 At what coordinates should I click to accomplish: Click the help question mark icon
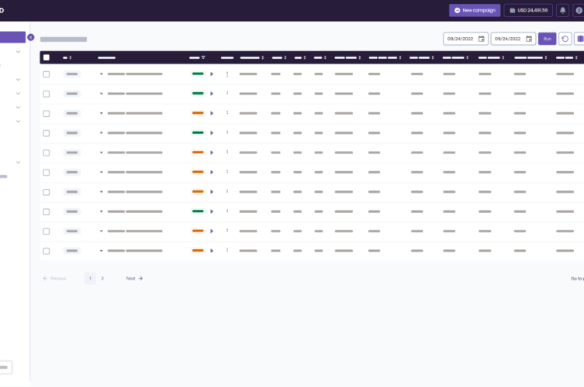[x=579, y=10]
